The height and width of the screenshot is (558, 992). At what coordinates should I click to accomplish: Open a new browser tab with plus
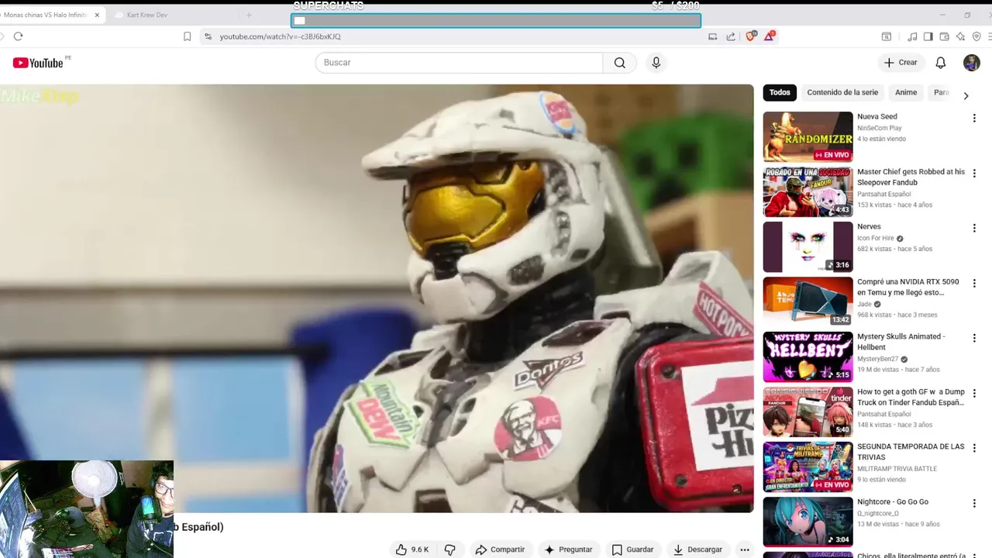tap(249, 15)
